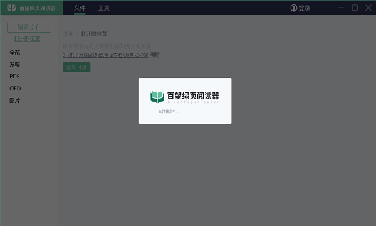Go to 主页 in the breadcrumb
This screenshot has width=376, height=226.
tap(68, 34)
